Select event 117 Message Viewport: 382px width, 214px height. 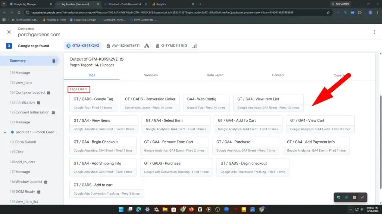point(20,172)
